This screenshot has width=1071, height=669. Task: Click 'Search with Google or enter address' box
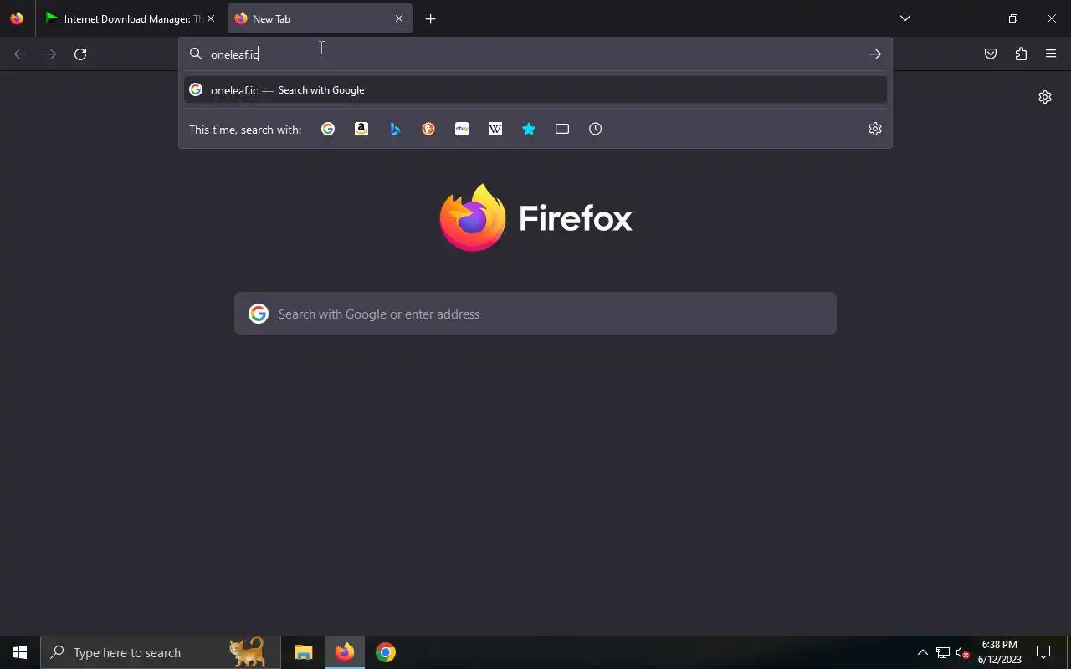click(535, 314)
